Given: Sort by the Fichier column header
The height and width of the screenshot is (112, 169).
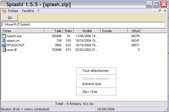Looking at the screenshot, I should (22, 31).
